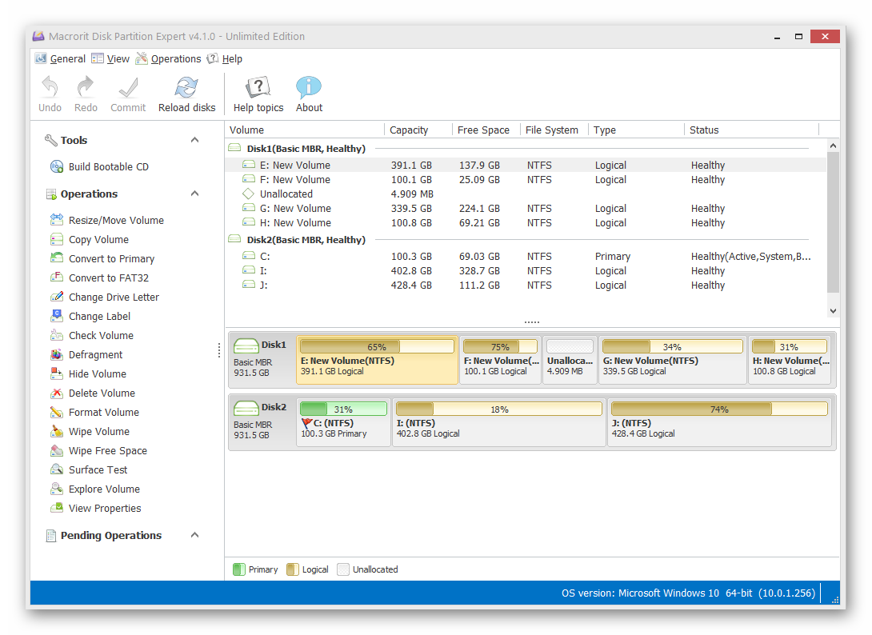The height and width of the screenshot is (635, 872).
Task: Open the Help menu
Action: (x=225, y=59)
